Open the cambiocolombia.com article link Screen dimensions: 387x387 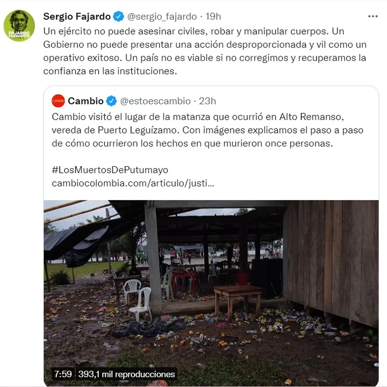pyautogui.click(x=133, y=183)
